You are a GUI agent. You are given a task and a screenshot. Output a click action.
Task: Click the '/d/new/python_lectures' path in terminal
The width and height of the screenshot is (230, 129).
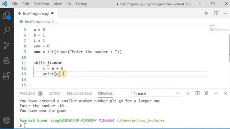141,120
